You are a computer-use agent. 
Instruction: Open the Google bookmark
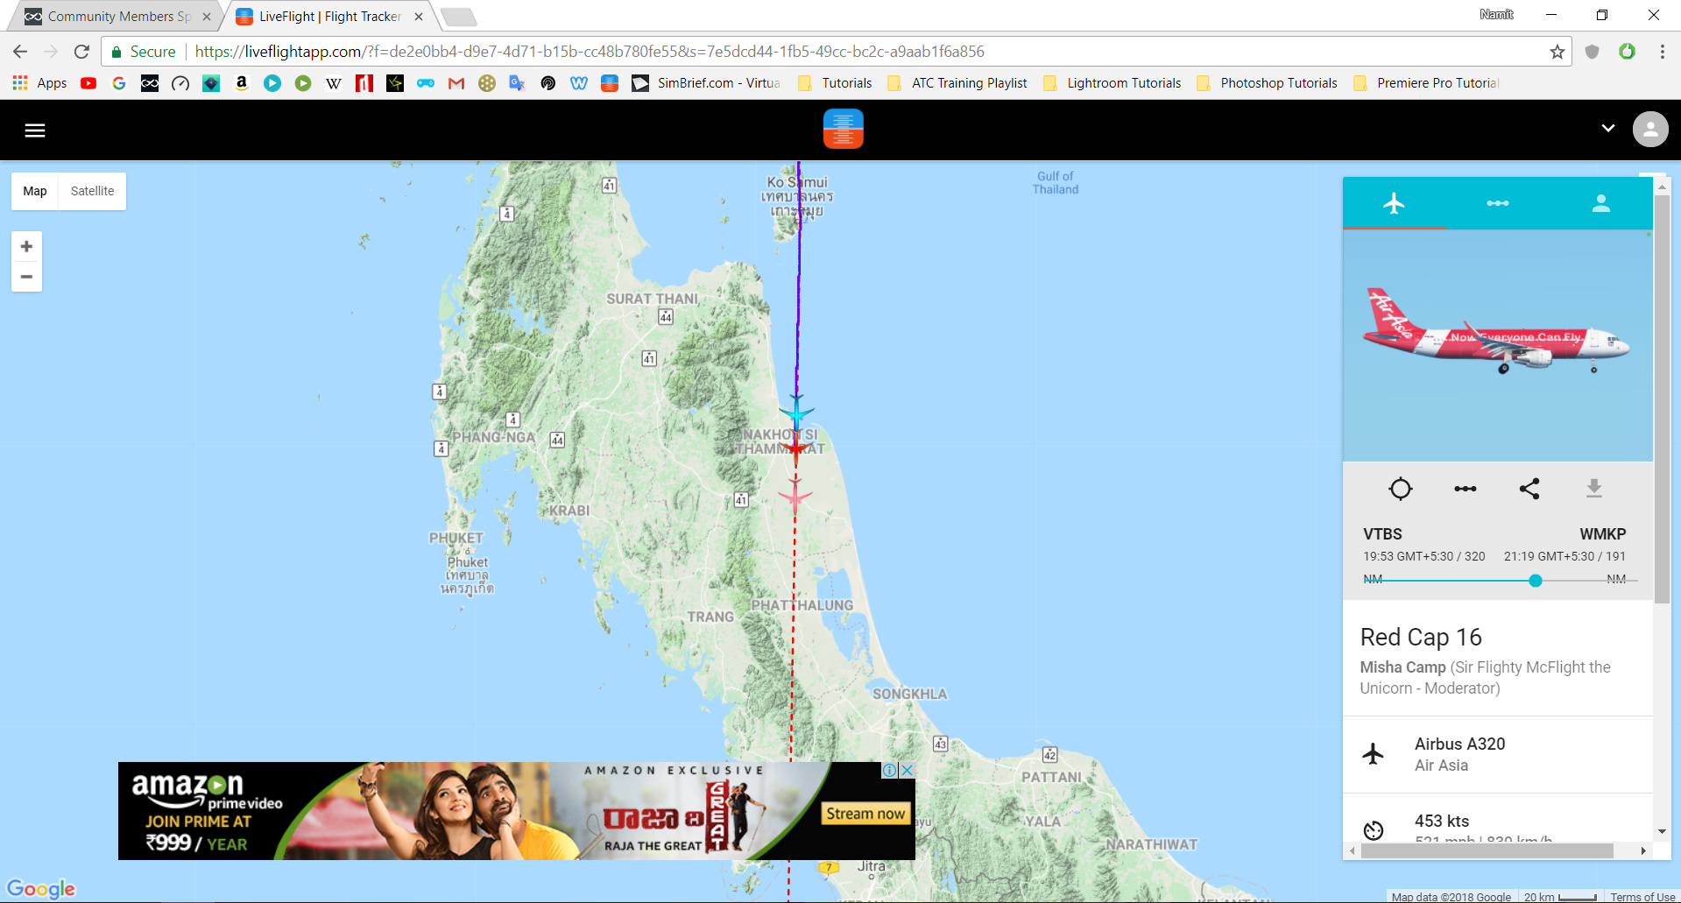(119, 83)
